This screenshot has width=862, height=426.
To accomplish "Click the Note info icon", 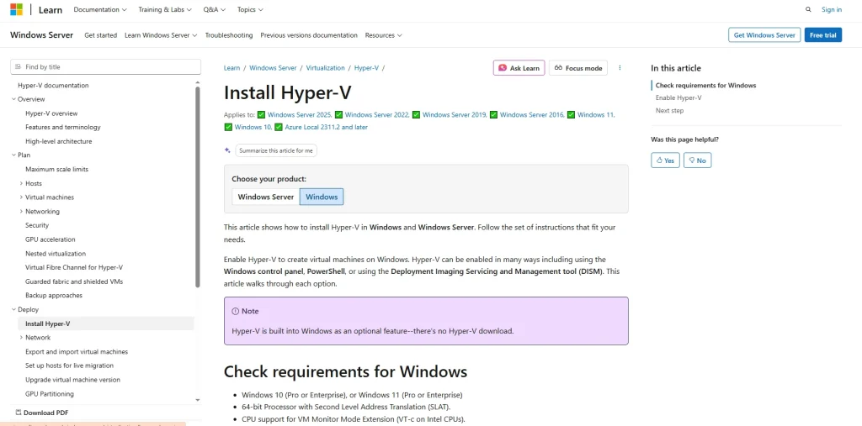I will pyautogui.click(x=236, y=311).
